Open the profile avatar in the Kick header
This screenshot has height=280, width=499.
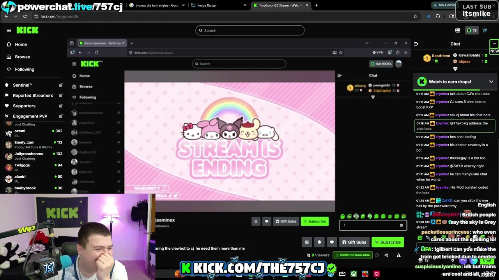tap(485, 30)
